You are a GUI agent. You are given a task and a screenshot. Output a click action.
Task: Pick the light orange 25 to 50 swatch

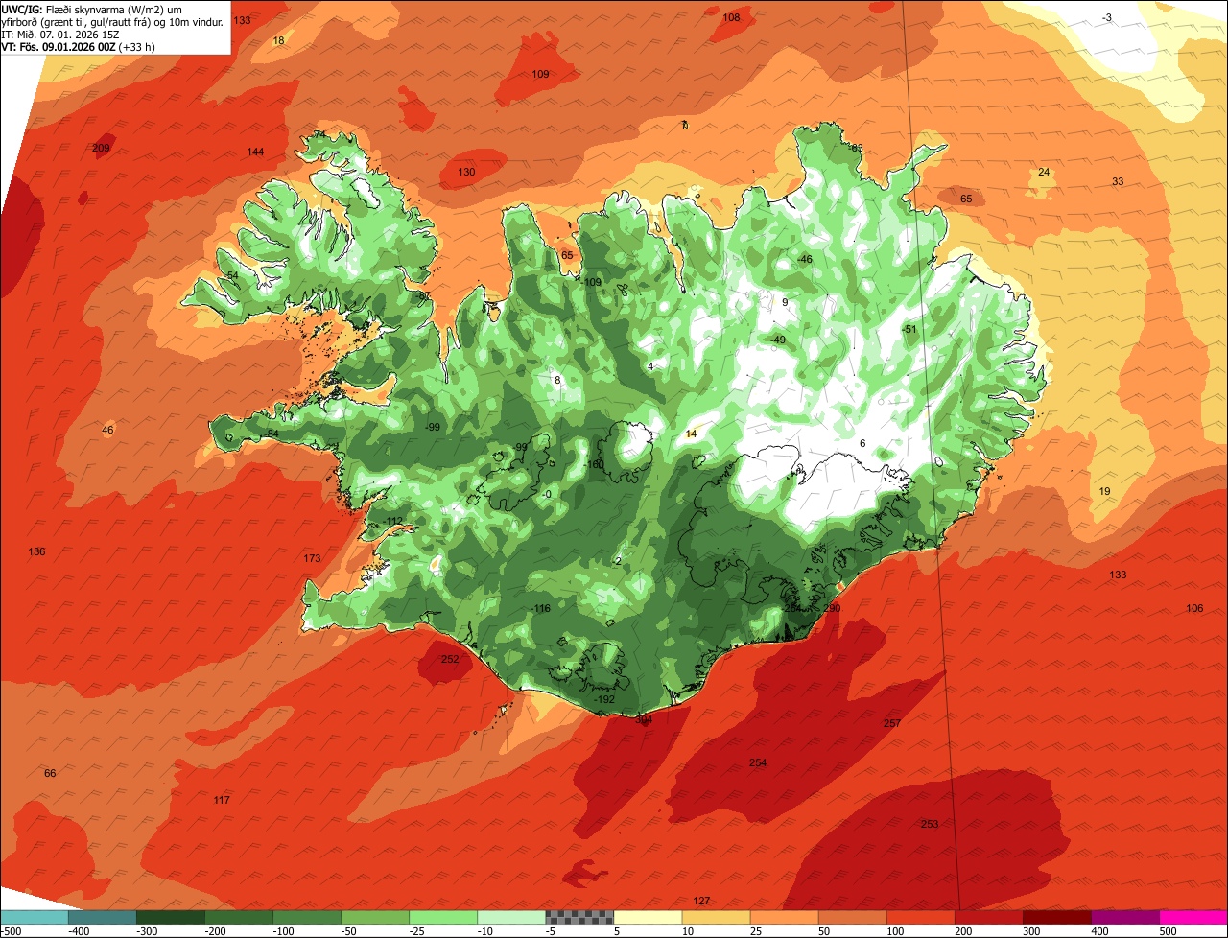point(784,916)
